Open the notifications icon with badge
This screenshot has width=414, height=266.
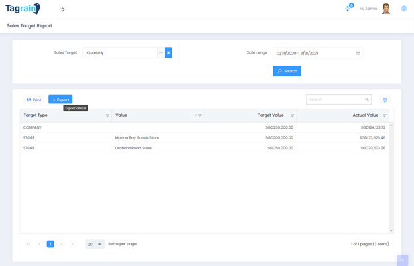coord(349,8)
